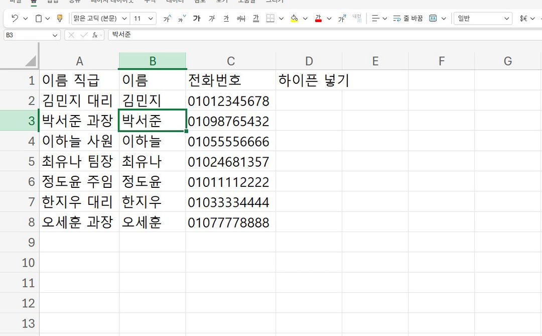Select cell containing 이하늘 사원
Image resolution: width=542 pixels, height=336 pixels.
click(79, 141)
